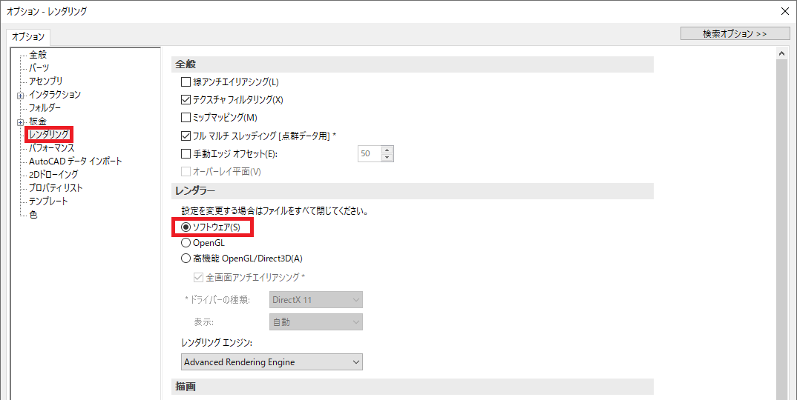Open パフォーマンス settings in the tree

tap(51, 148)
